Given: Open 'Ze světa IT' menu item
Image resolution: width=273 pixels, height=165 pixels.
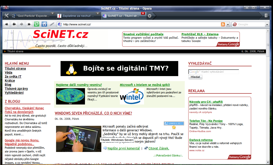Looking at the screenshot, I should pyautogui.click(x=13, y=77).
